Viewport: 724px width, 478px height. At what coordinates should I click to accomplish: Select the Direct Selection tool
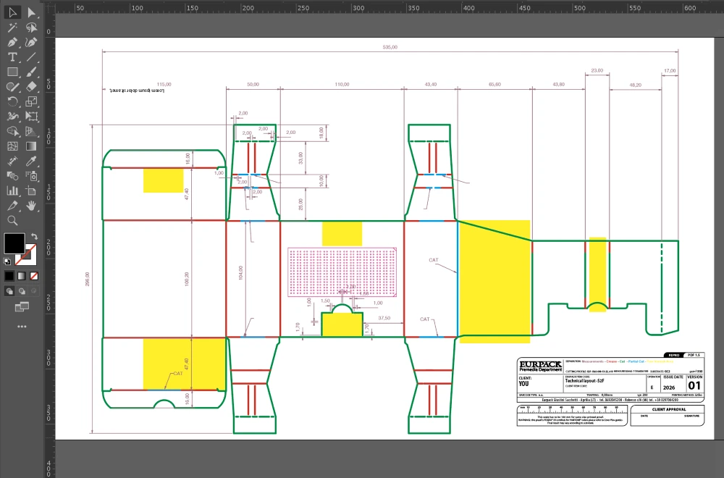pos(32,12)
